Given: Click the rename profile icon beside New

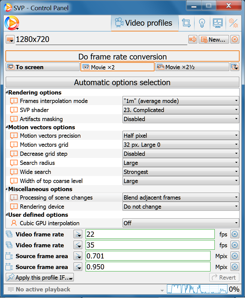Looking at the screenshot, I should pos(193,40).
